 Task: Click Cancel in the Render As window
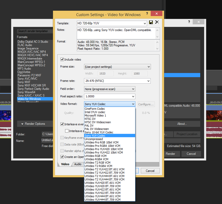pos(191,154)
